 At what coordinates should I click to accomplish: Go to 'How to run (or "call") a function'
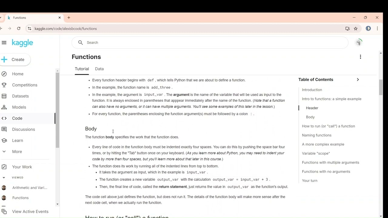(328, 126)
